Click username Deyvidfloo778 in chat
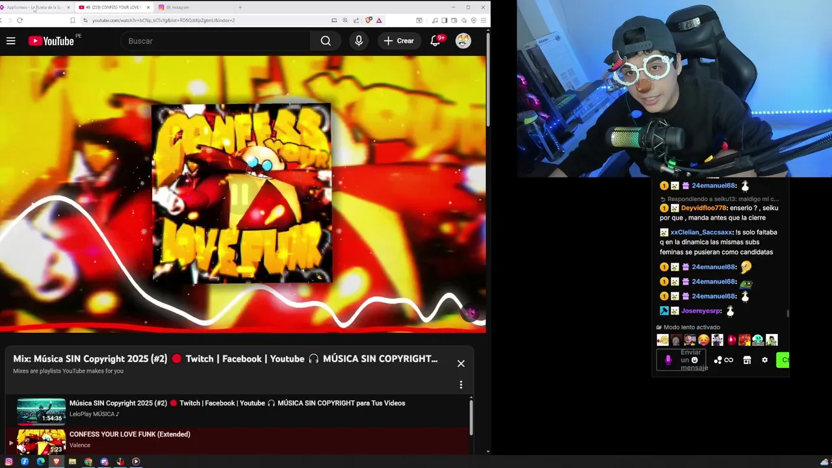Screen dimensions: 832x468 pyautogui.click(x=704, y=208)
